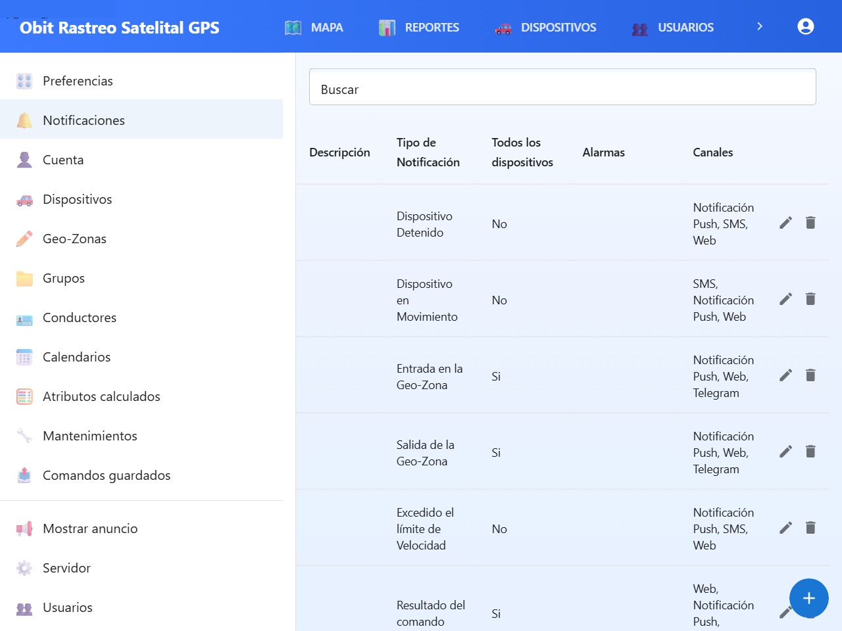Go to the USUARIOS tab
The height and width of the screenshot is (631, 842).
[x=672, y=28]
